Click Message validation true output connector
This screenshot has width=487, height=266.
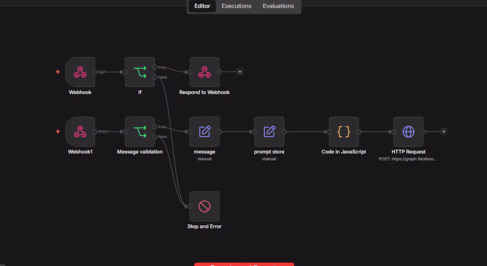pos(155,127)
